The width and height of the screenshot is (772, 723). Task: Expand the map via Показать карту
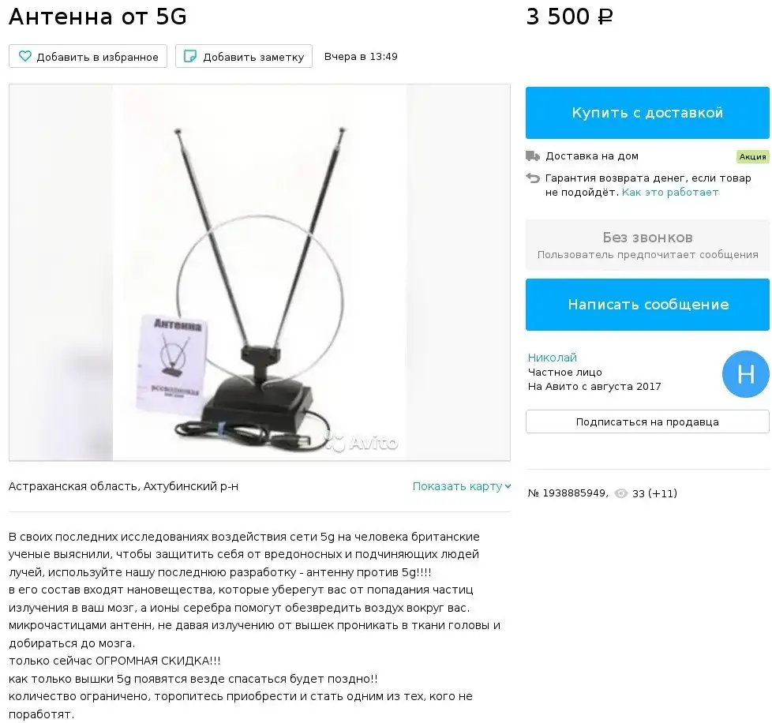[x=457, y=486]
